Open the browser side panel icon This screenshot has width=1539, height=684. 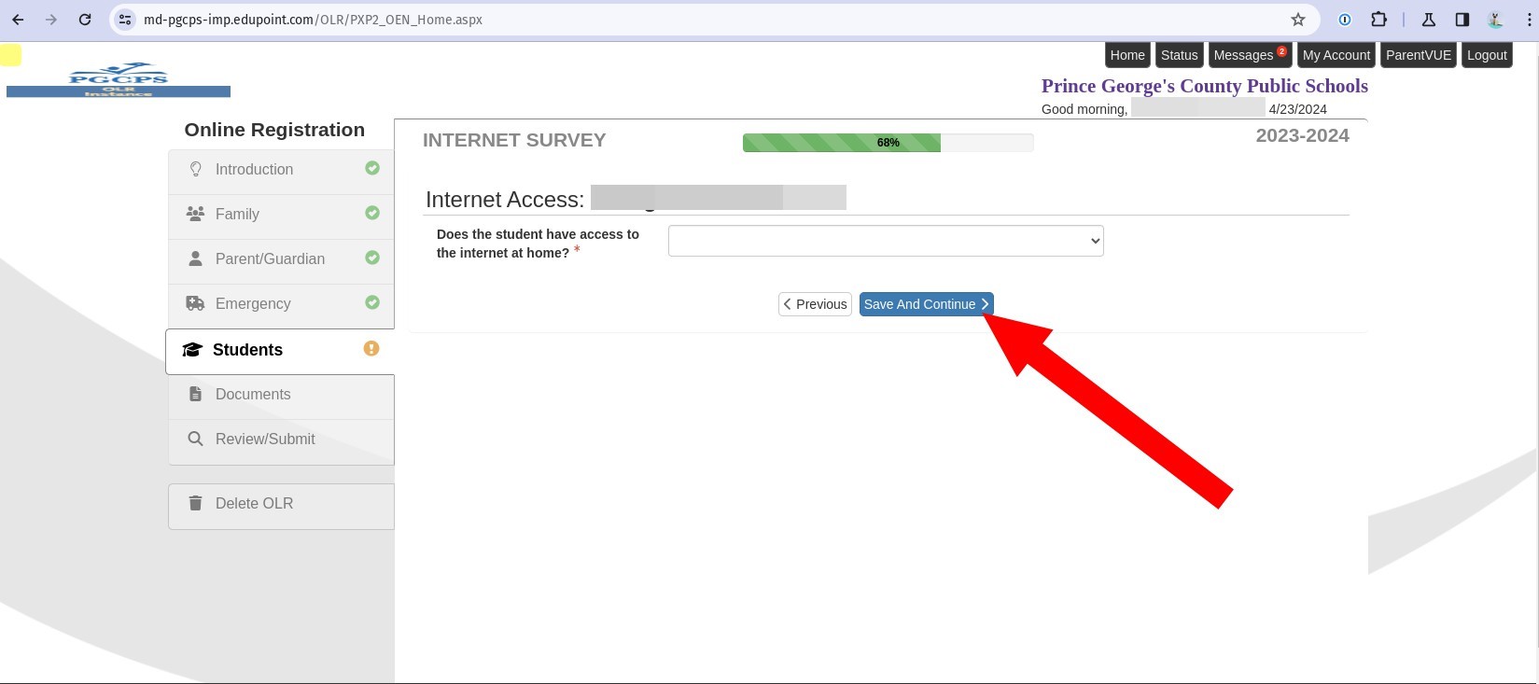1462,20
